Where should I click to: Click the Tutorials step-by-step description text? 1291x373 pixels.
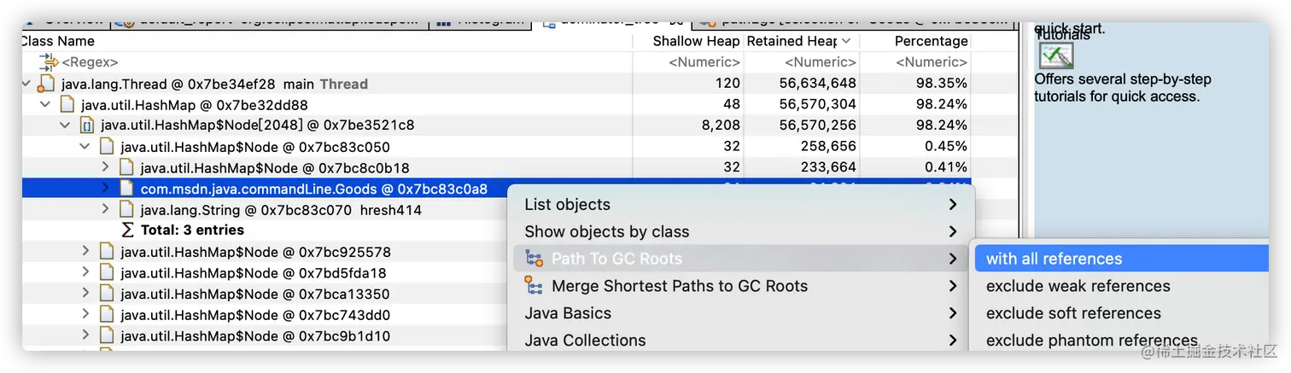1122,87
